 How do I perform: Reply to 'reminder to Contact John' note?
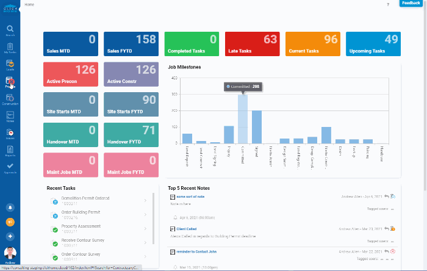pos(386,251)
